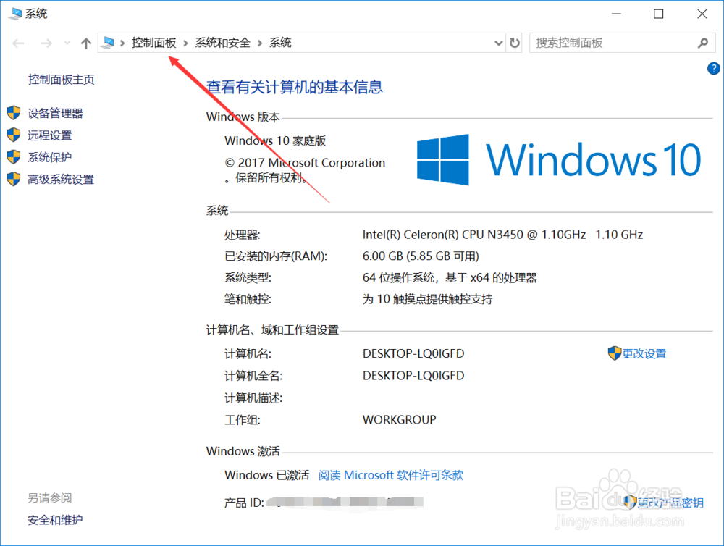This screenshot has width=724, height=546.
Task: Open 设备管理器
Action: (55, 113)
